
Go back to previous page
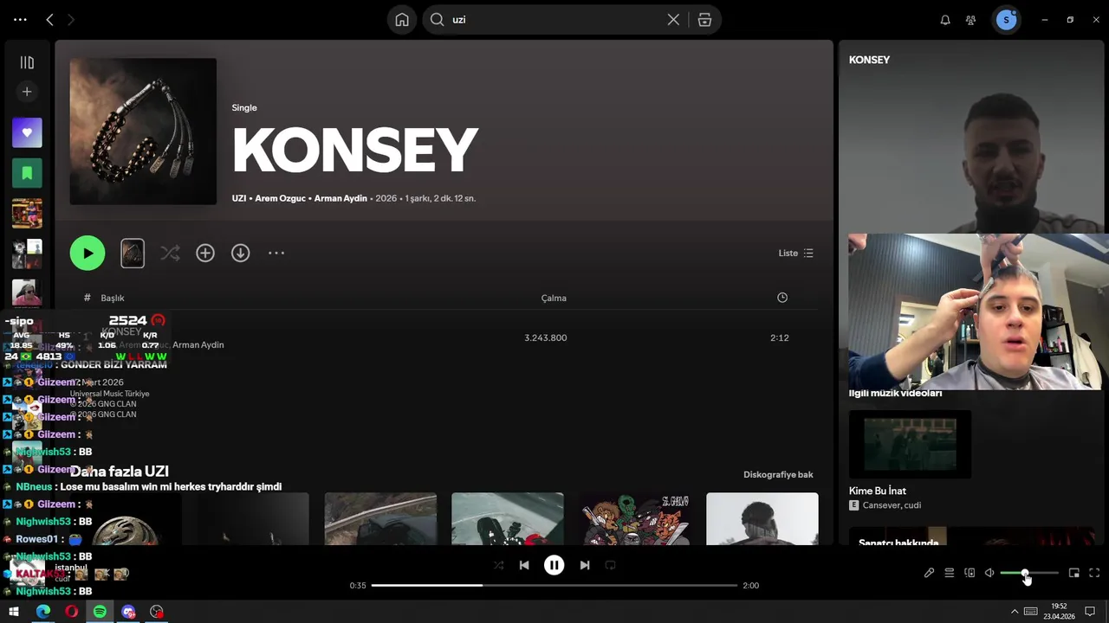click(x=49, y=20)
